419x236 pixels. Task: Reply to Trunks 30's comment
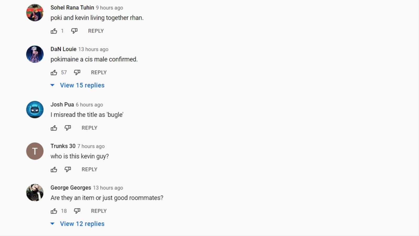[x=89, y=169]
